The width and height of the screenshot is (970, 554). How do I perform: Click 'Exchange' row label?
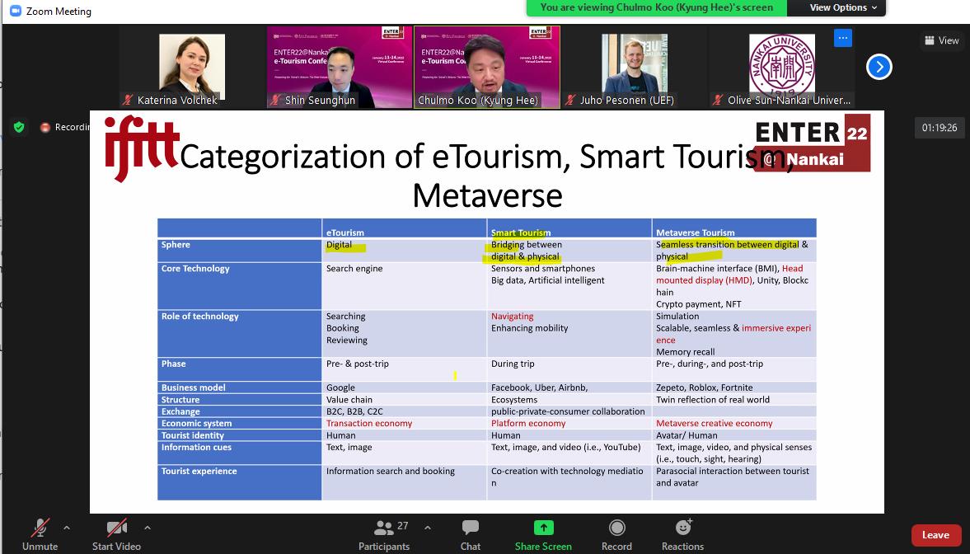click(180, 411)
